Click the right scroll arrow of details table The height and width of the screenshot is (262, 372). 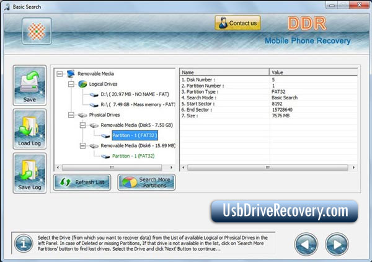(354, 168)
